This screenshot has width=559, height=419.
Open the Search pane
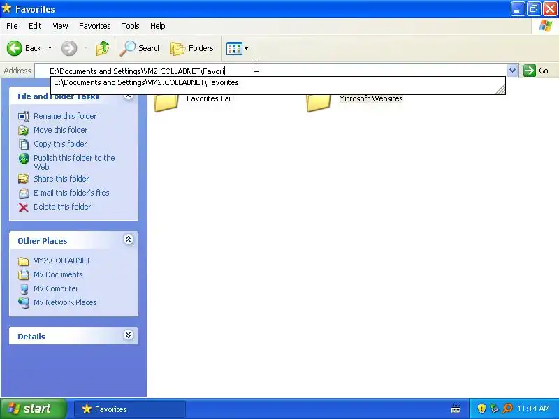pos(141,48)
